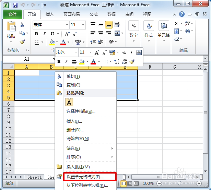Click the percent style on the mini toolbar
Viewport: 211px width, 190px height.
coord(124,52)
